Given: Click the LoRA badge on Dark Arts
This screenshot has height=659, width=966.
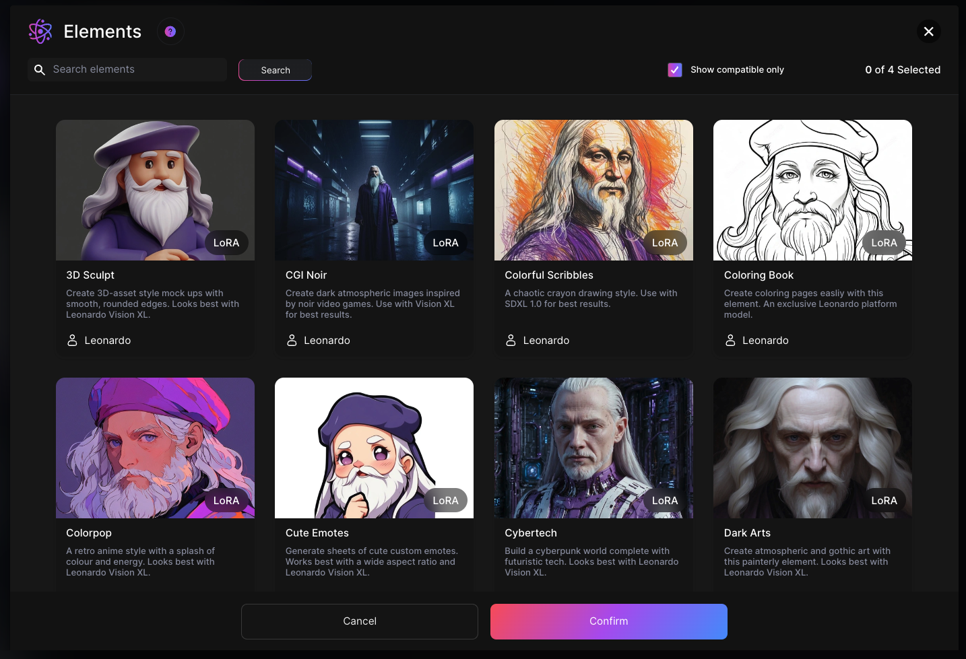Looking at the screenshot, I should 884,501.
